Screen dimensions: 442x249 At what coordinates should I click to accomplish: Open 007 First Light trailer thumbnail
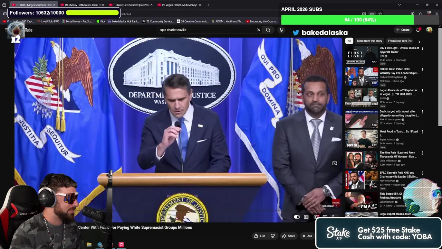tap(362, 55)
